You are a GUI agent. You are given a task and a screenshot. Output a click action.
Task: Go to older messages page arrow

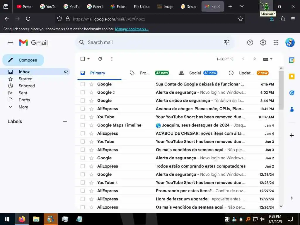point(255,59)
